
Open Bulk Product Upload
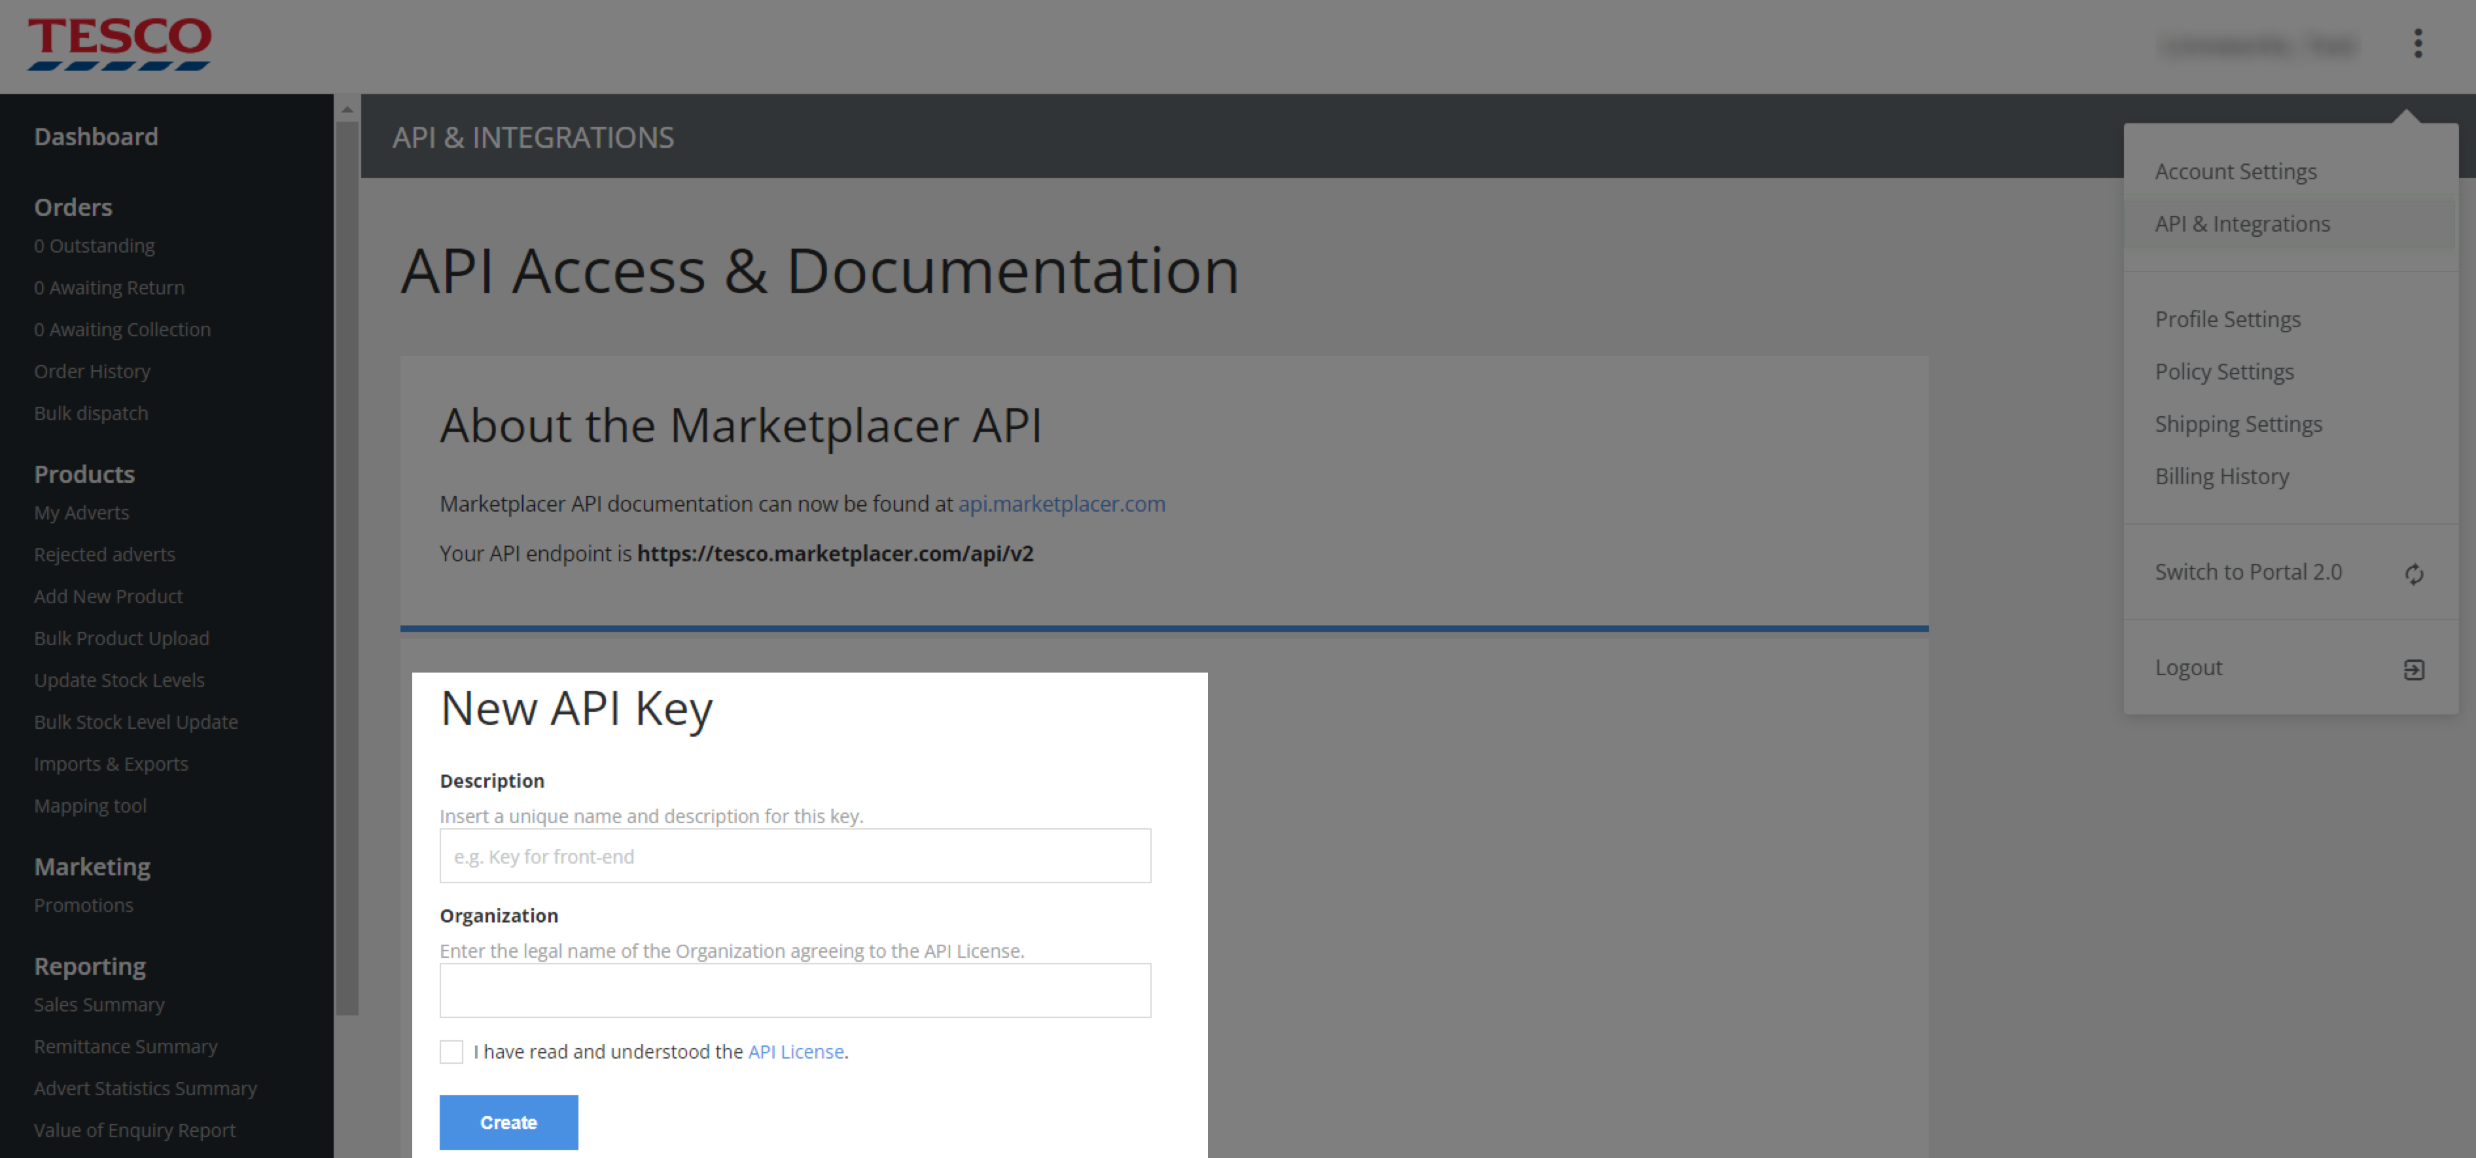[x=122, y=638]
